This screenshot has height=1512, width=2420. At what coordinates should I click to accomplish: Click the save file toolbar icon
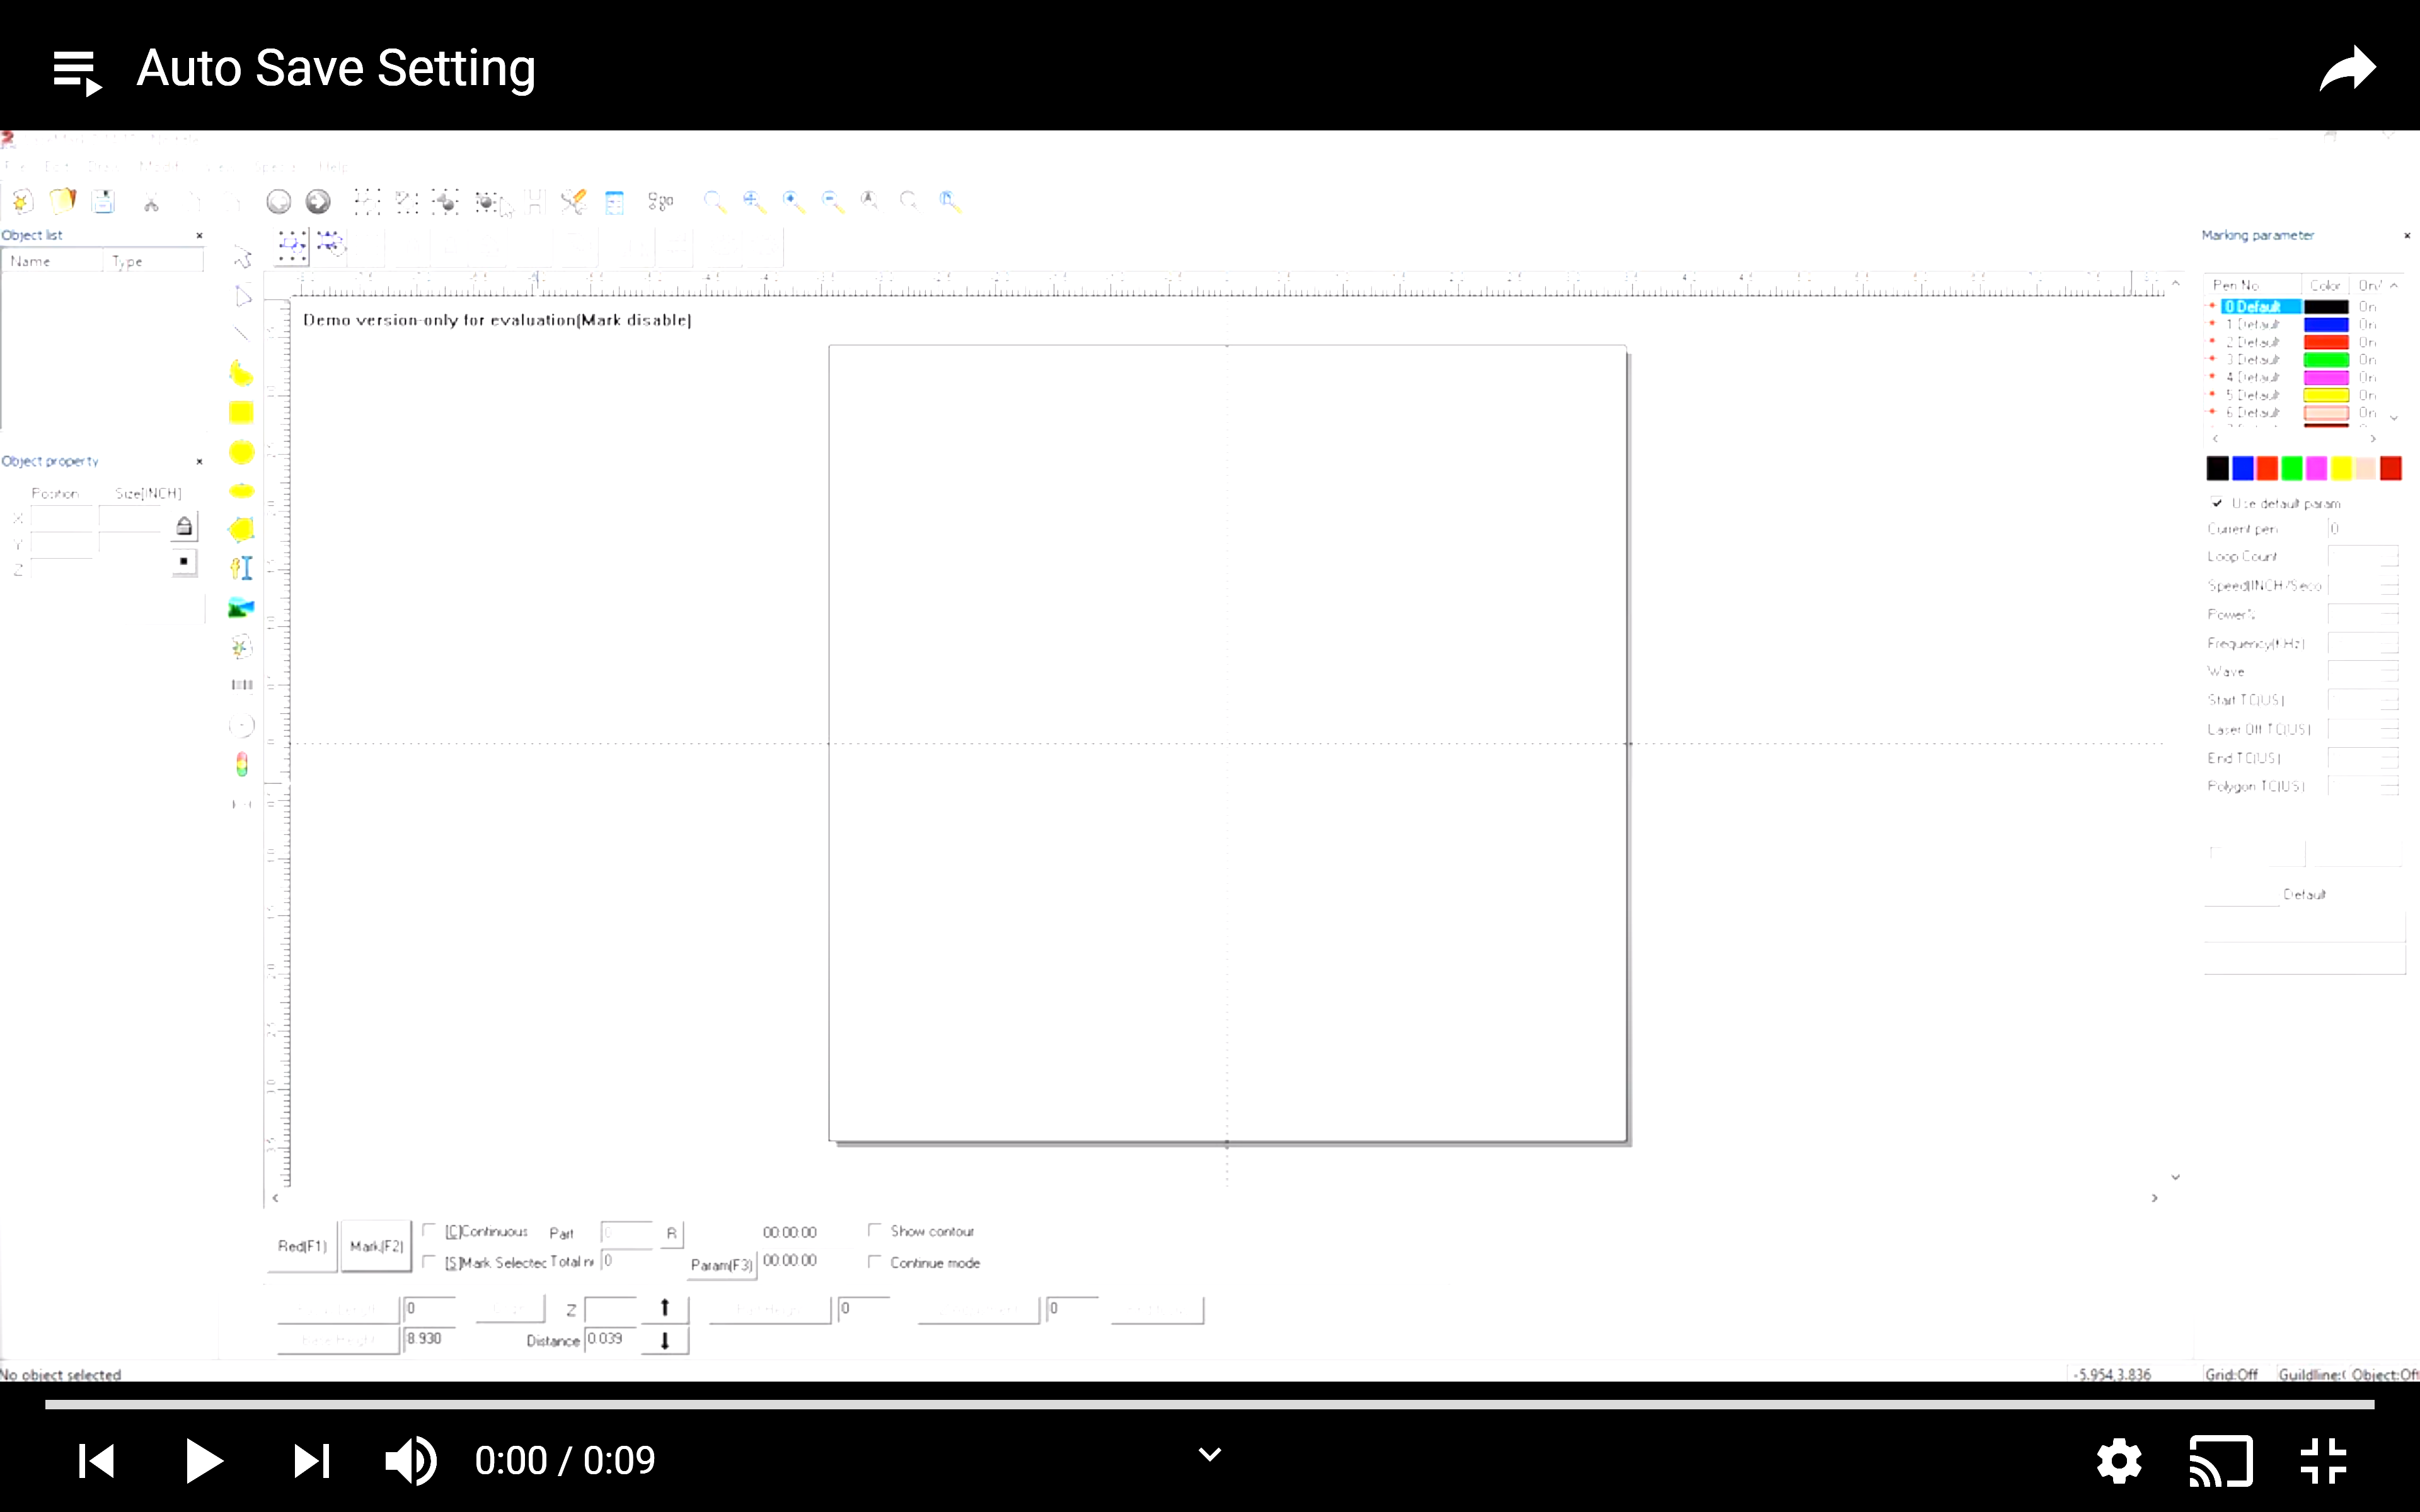(x=103, y=202)
